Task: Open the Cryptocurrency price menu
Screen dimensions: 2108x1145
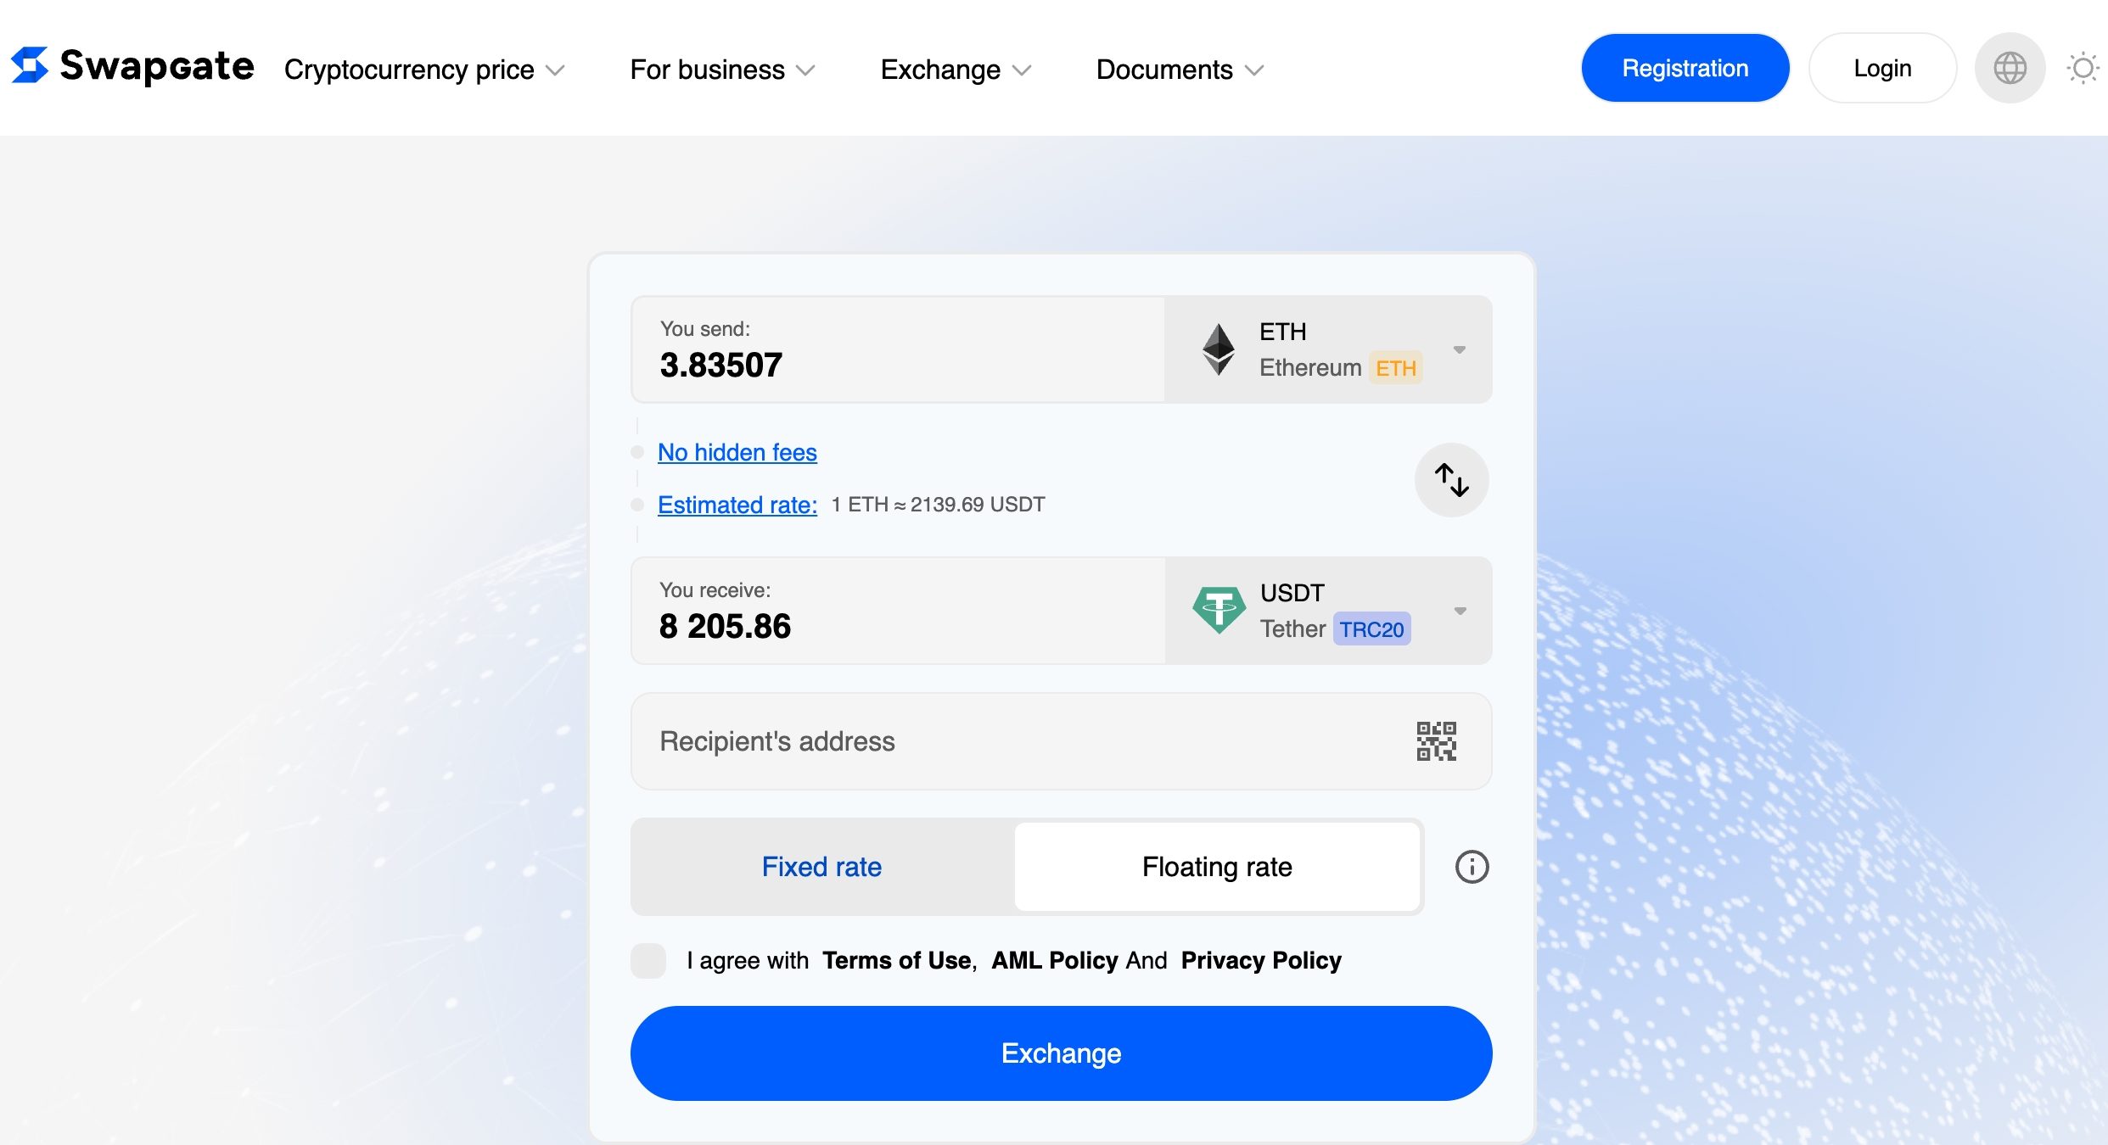Action: [423, 70]
